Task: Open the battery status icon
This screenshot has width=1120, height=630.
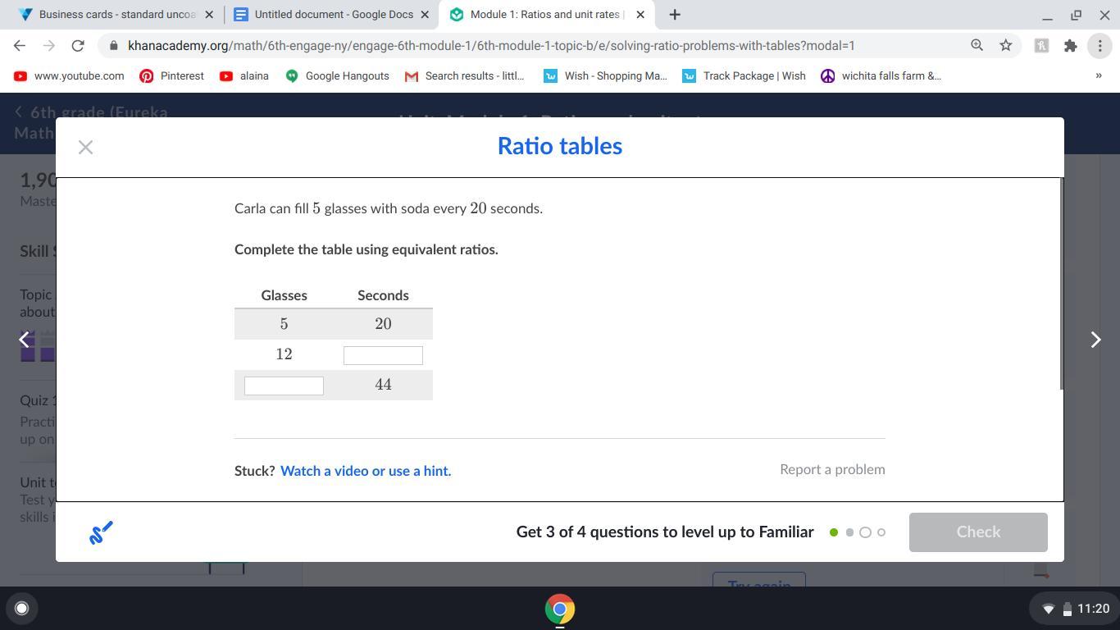Action: tap(1068, 609)
